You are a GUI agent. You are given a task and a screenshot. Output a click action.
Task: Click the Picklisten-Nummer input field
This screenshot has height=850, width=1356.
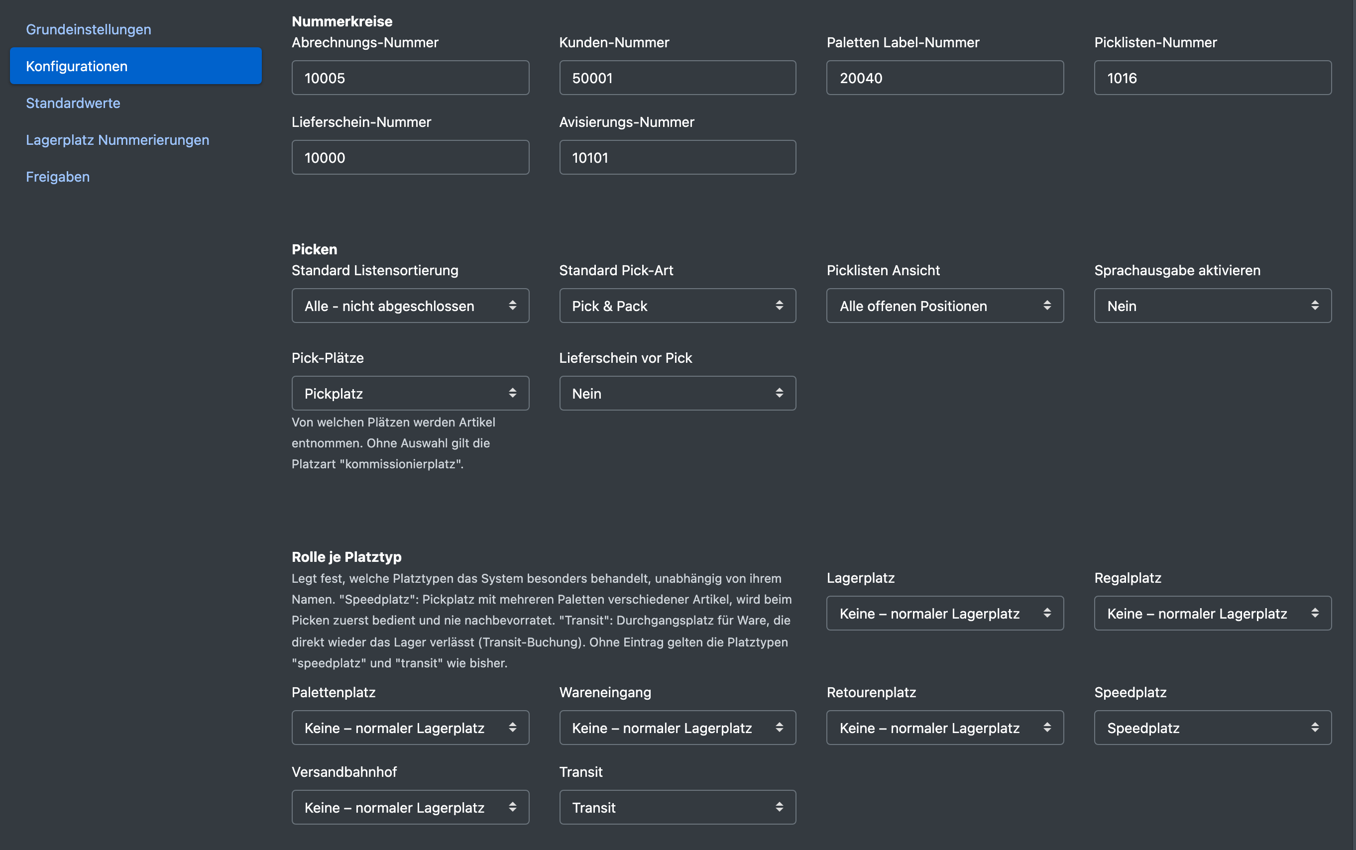[1213, 78]
